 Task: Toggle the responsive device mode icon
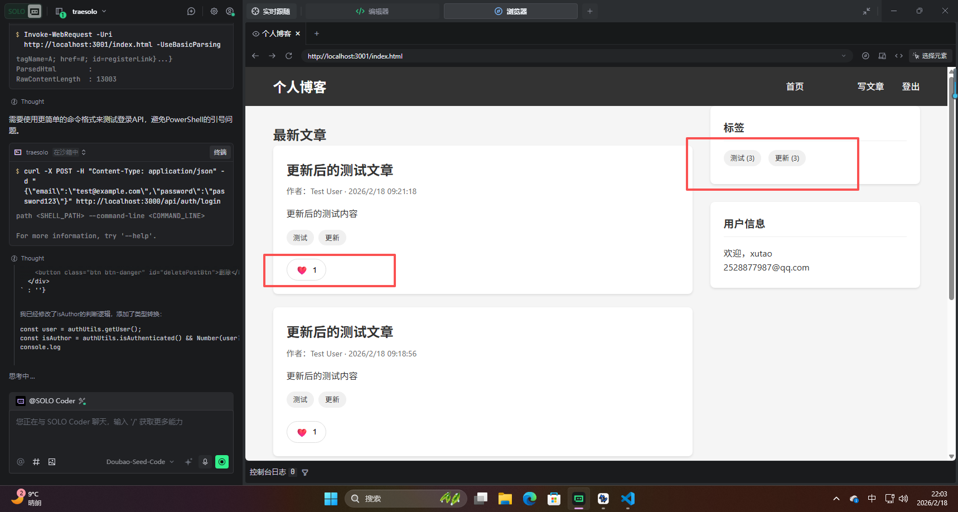(x=882, y=56)
